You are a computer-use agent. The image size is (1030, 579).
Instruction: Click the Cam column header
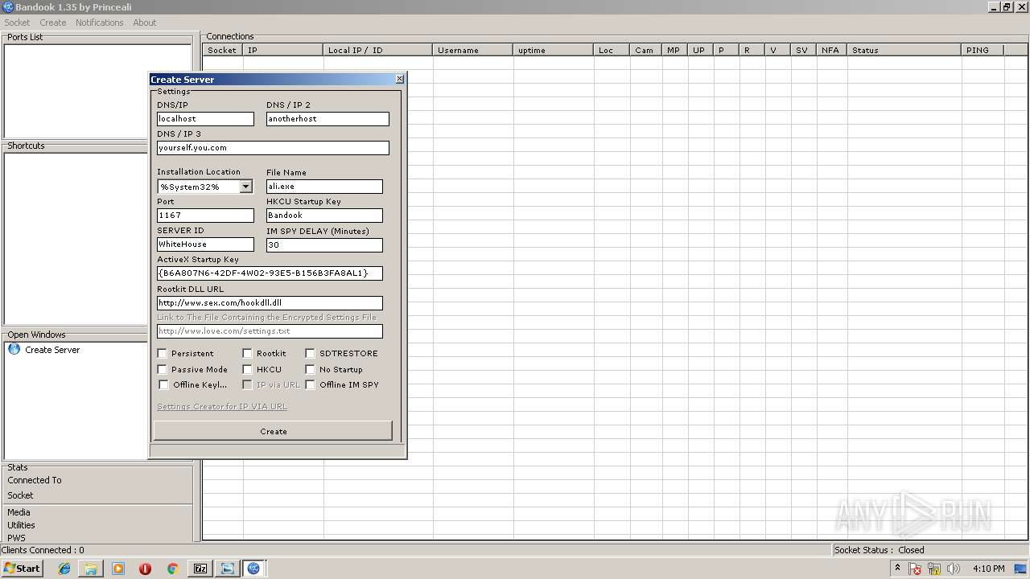646,50
